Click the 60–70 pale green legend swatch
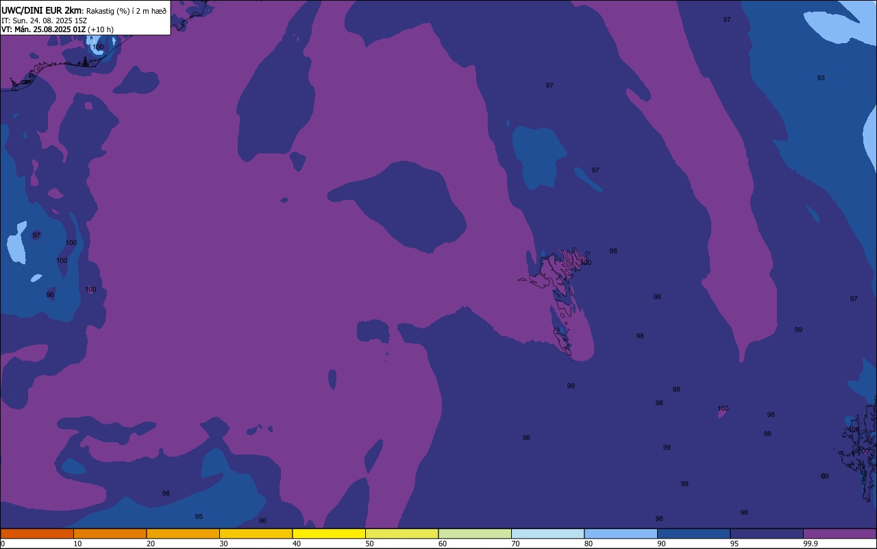This screenshot has height=549, width=877. point(475,533)
